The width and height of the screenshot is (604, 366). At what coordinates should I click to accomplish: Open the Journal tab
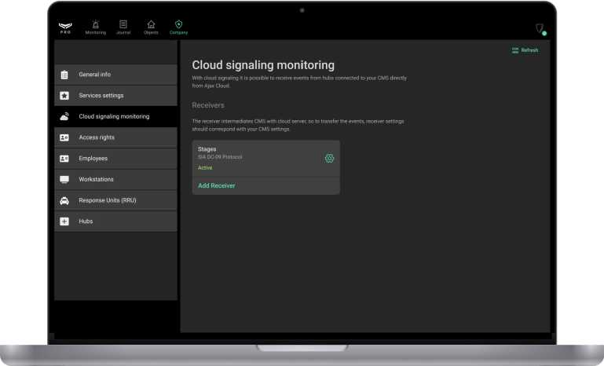(x=123, y=27)
